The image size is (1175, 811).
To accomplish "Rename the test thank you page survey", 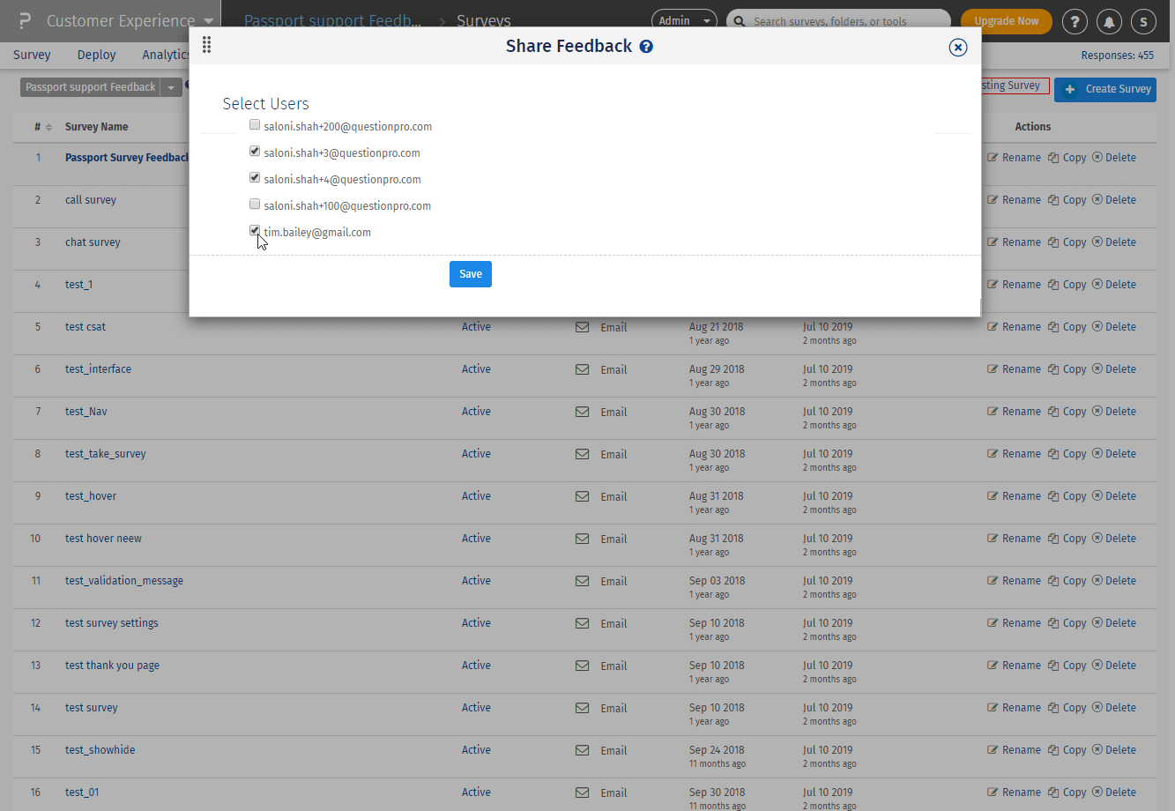I will click(1014, 666).
